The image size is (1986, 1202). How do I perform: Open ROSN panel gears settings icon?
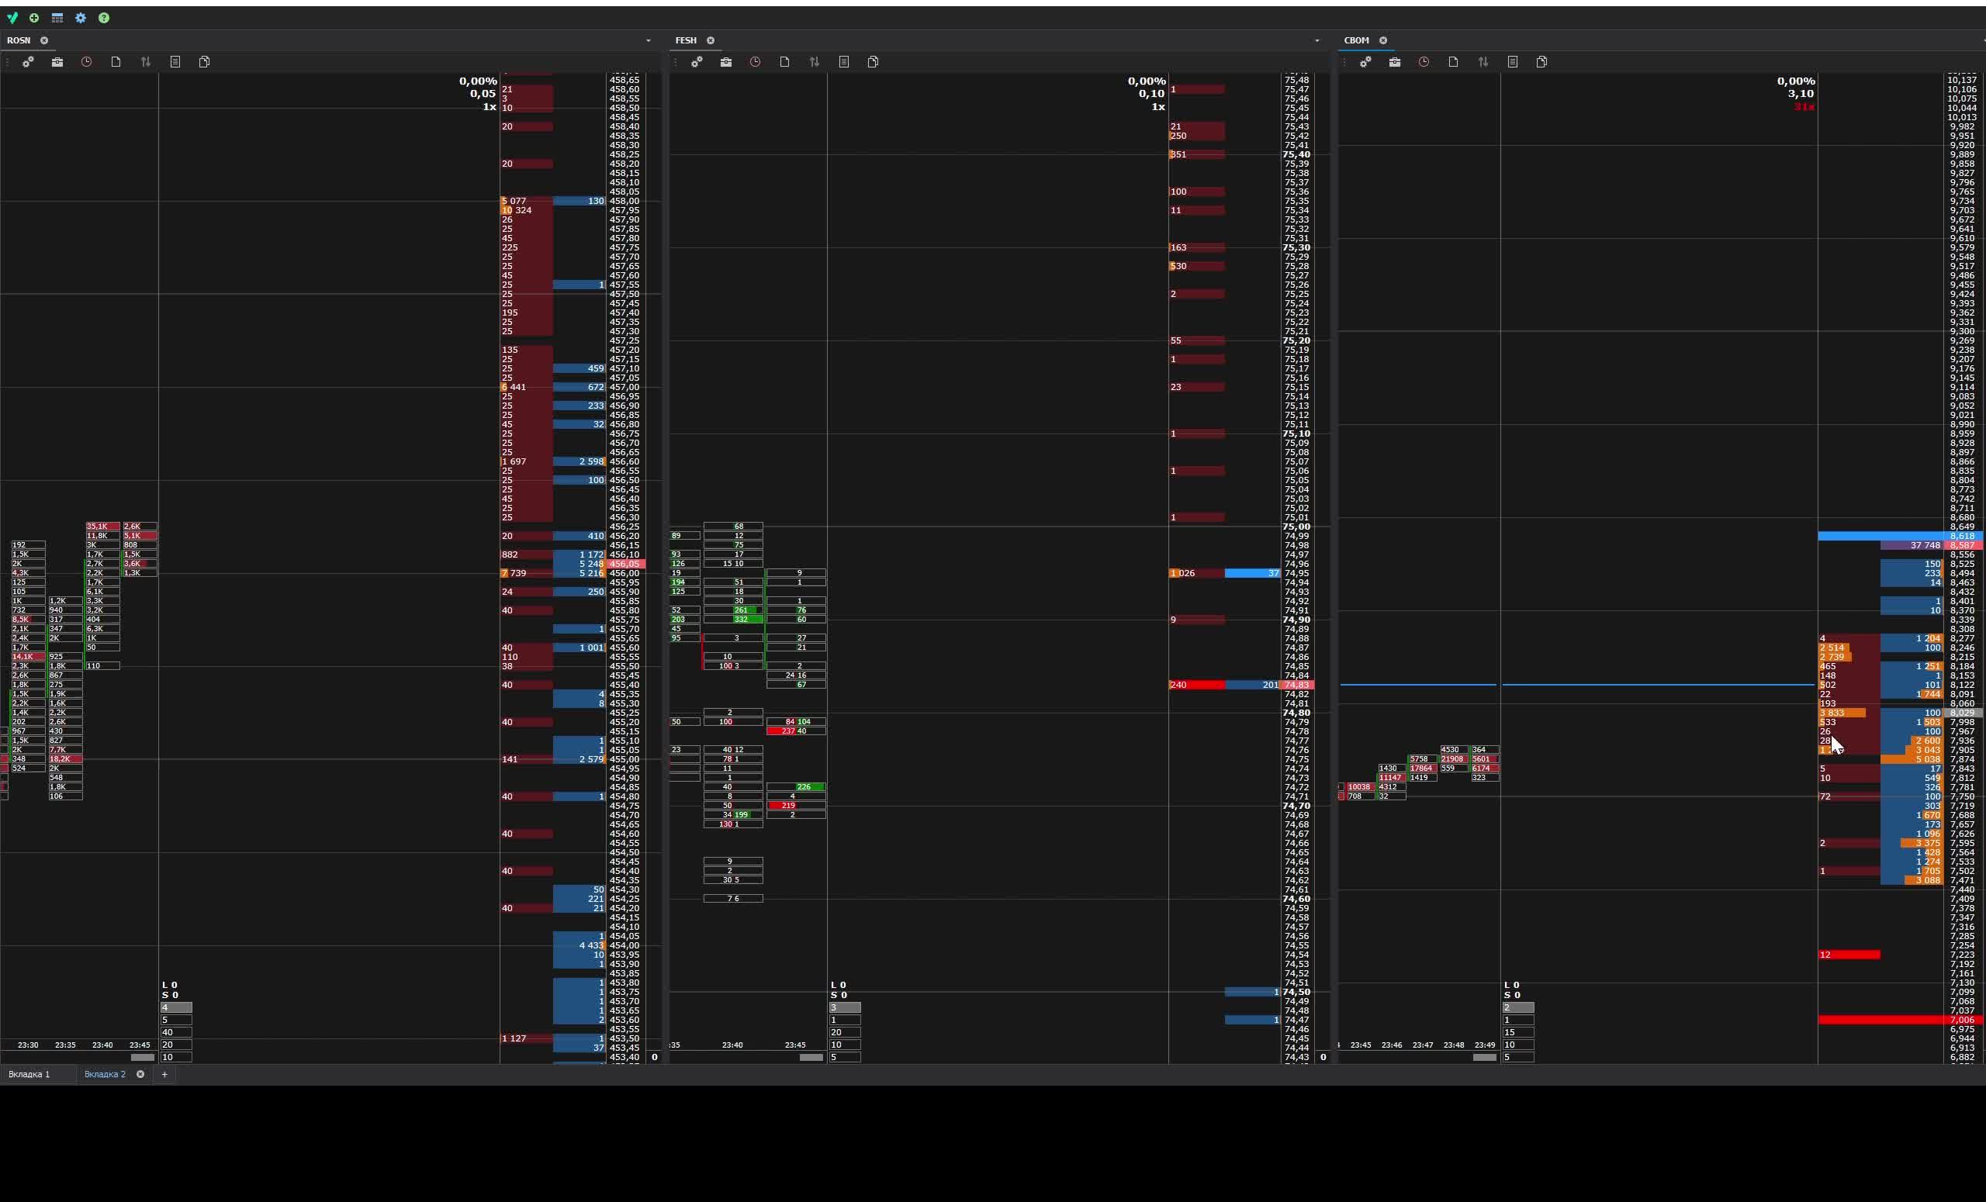point(28,62)
